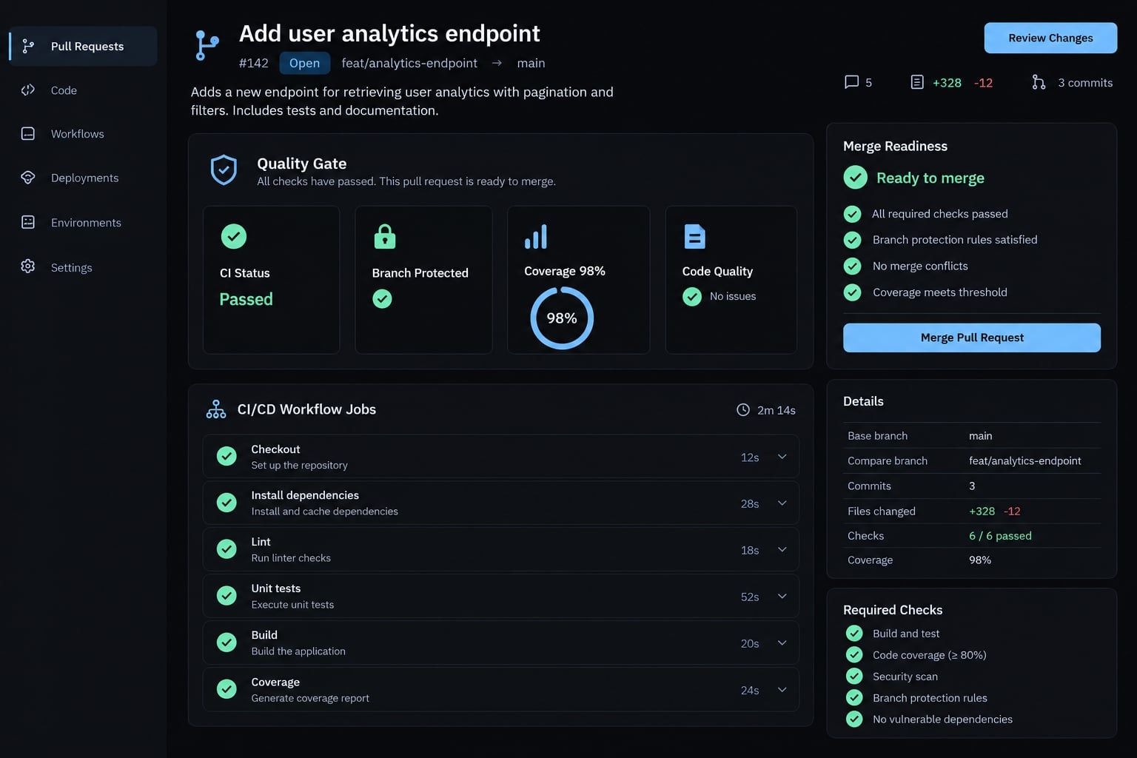Click the Checkout job success icon
The width and height of the screenshot is (1137, 758).
click(227, 456)
